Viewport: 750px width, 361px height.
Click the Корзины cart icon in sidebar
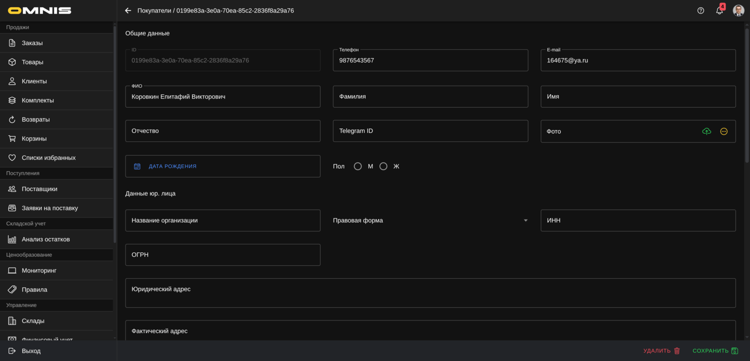[12, 139]
